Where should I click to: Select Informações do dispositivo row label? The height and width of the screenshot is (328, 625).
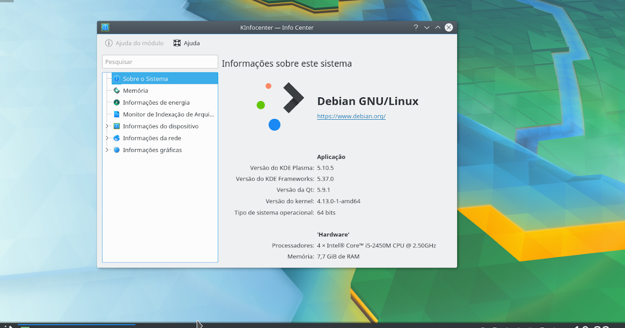pos(160,127)
